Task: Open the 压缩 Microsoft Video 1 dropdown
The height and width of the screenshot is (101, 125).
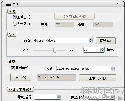Action: 63,41
